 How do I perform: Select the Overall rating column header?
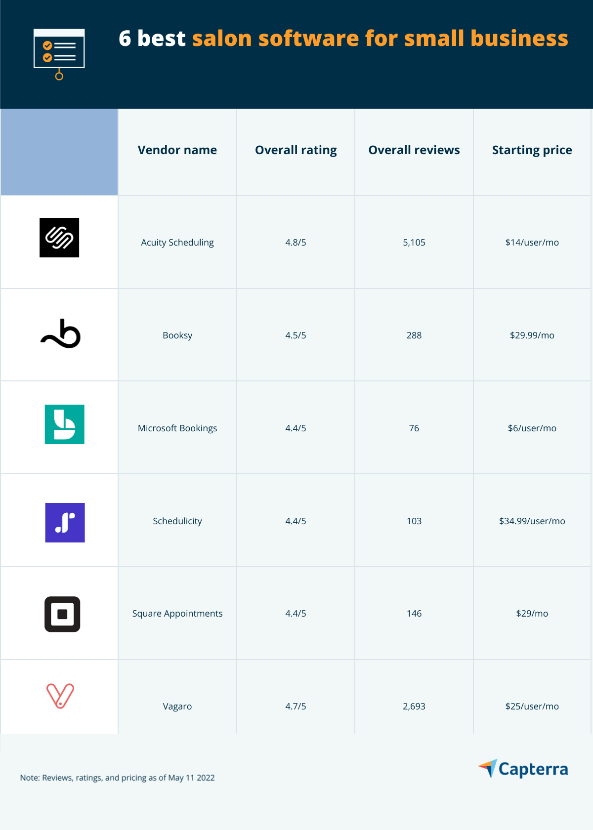click(x=296, y=150)
